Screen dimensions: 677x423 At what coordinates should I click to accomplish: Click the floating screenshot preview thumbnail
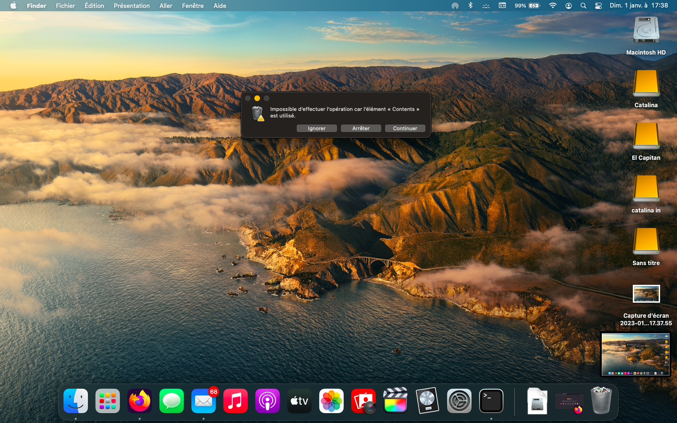[x=636, y=354]
